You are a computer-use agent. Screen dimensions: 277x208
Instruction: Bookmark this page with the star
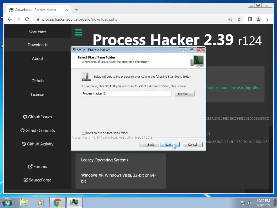[x=239, y=19]
